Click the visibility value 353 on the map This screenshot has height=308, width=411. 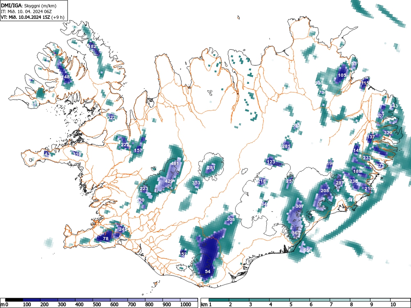[196, 183]
